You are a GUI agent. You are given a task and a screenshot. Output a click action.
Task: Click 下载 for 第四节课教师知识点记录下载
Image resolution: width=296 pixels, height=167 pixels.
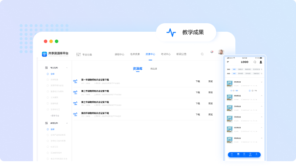(197, 114)
